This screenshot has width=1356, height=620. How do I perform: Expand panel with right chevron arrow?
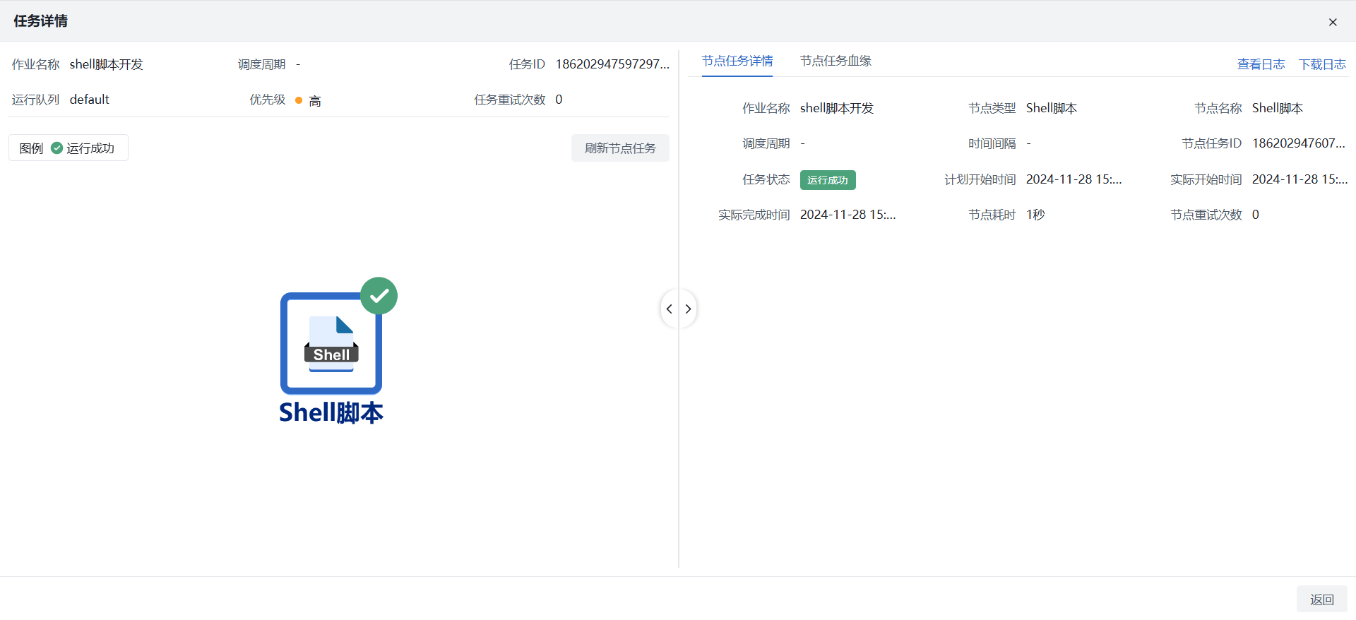tap(689, 309)
